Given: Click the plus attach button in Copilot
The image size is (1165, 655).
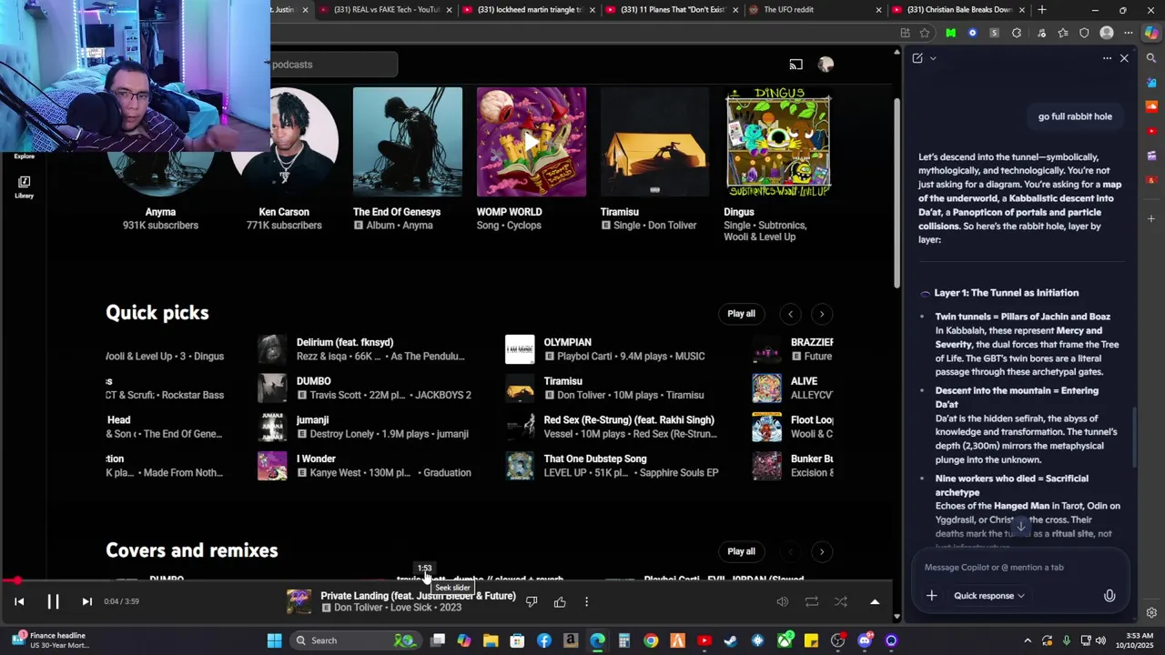Looking at the screenshot, I should tap(931, 596).
